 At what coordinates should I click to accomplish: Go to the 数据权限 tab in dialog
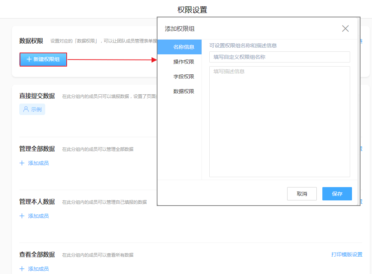(x=183, y=91)
